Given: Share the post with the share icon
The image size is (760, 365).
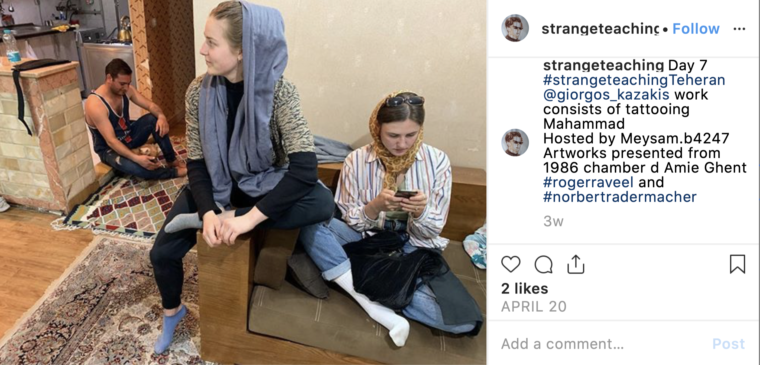Looking at the screenshot, I should (576, 264).
